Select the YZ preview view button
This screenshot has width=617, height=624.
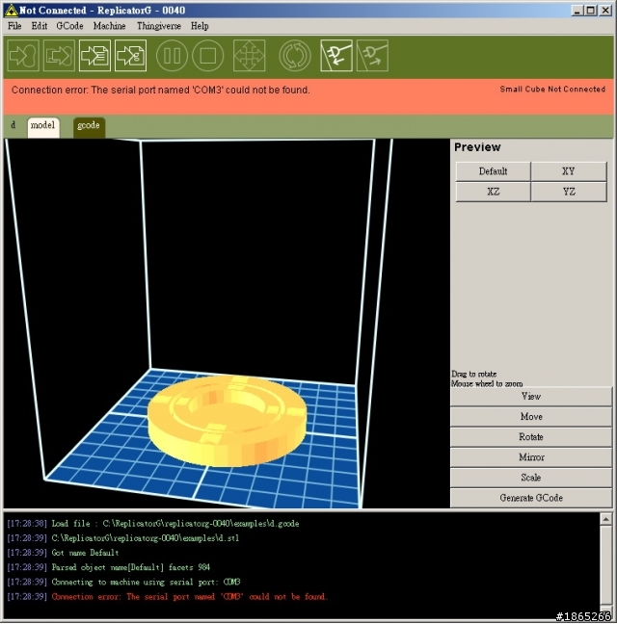569,192
